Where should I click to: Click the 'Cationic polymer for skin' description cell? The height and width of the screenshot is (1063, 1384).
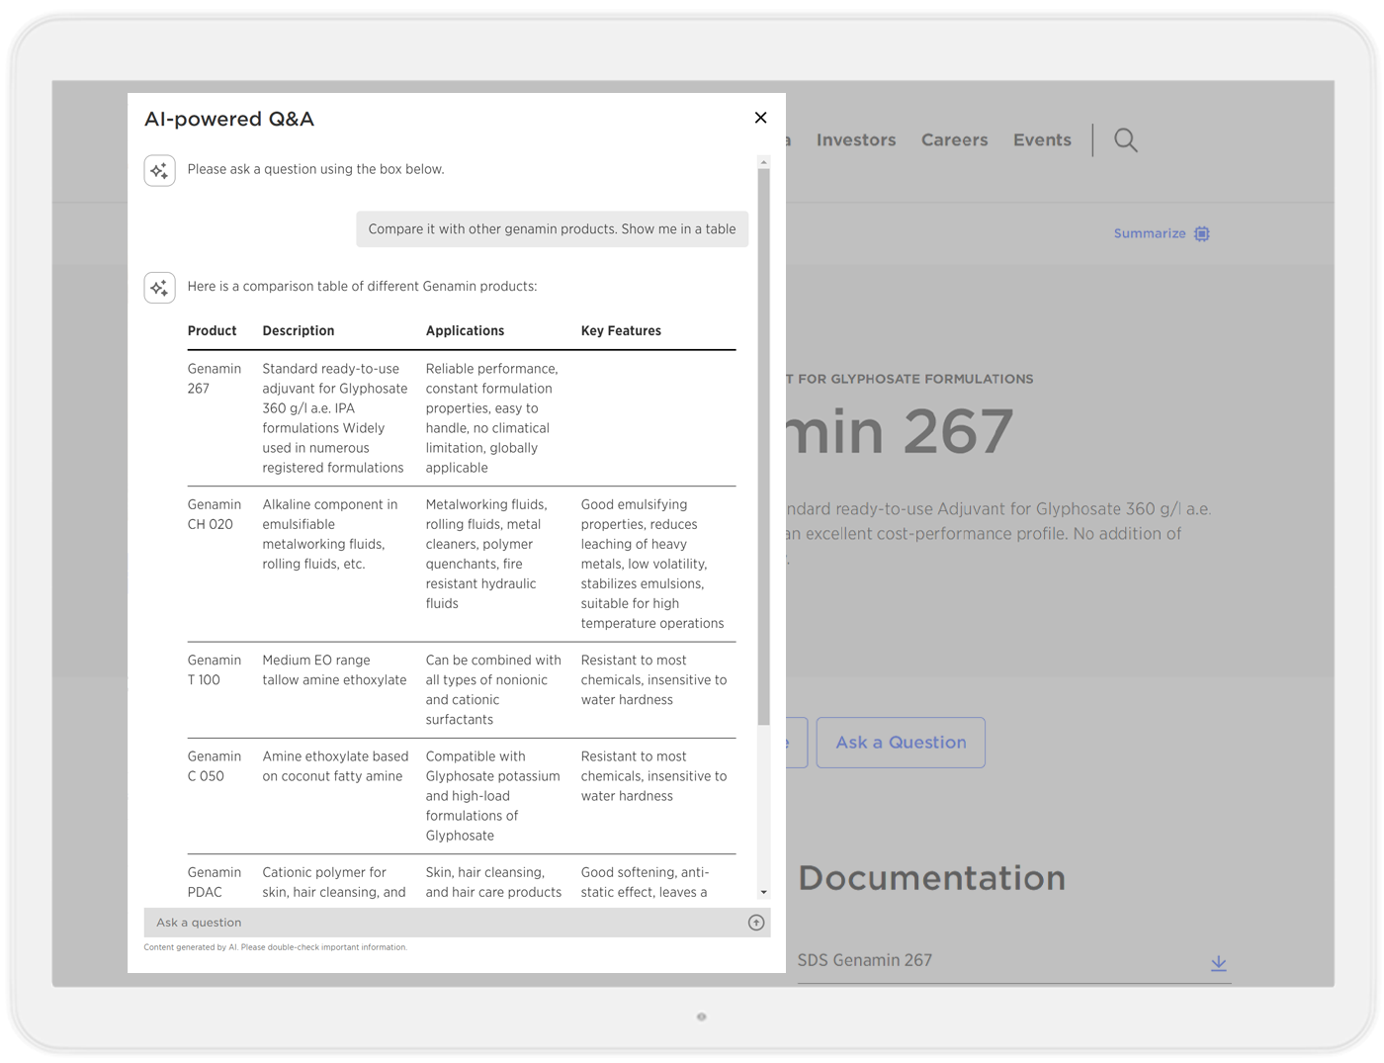(334, 882)
